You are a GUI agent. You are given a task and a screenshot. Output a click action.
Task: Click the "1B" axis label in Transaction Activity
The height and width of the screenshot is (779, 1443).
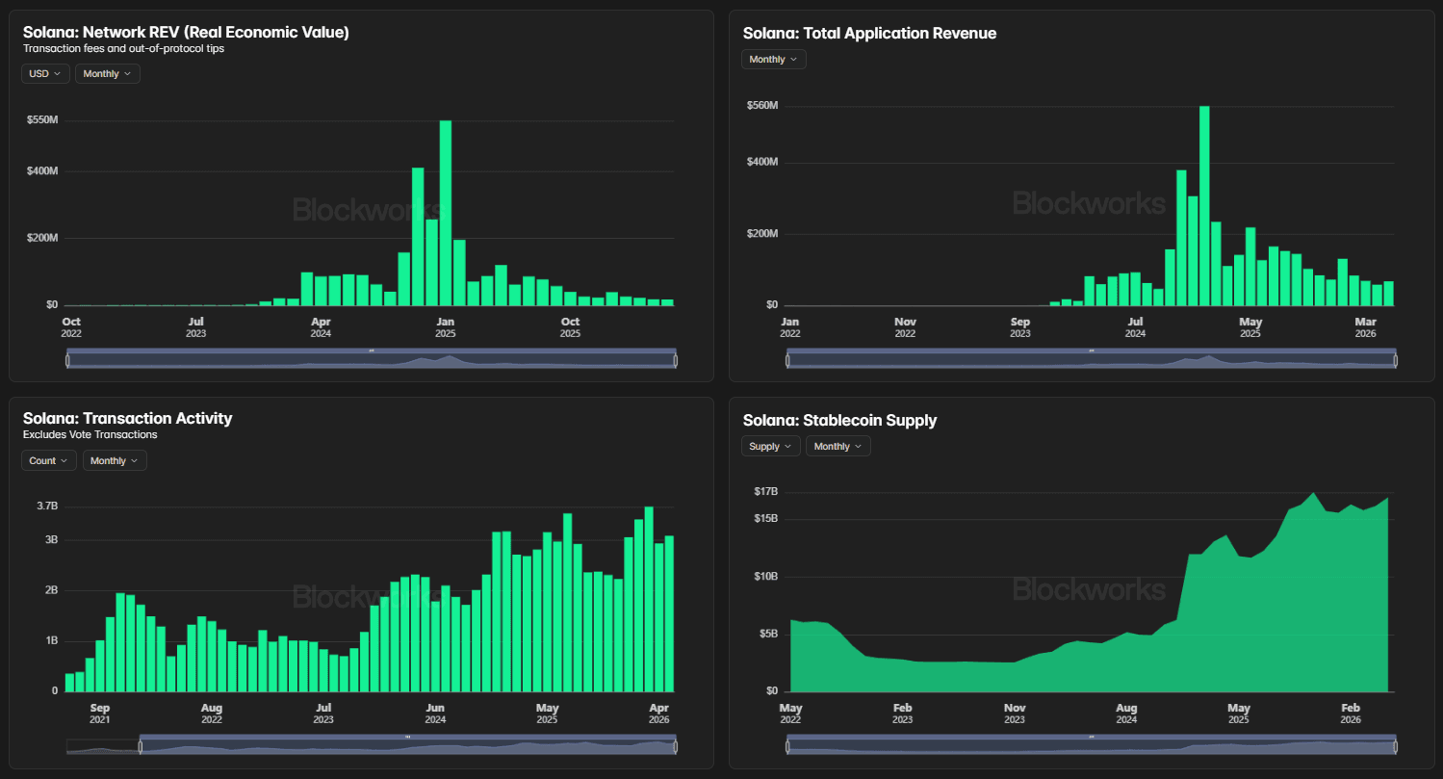(x=51, y=640)
